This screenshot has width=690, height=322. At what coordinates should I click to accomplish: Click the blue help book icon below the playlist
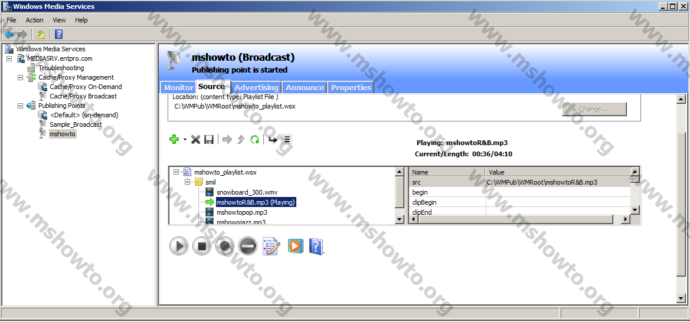tap(316, 246)
